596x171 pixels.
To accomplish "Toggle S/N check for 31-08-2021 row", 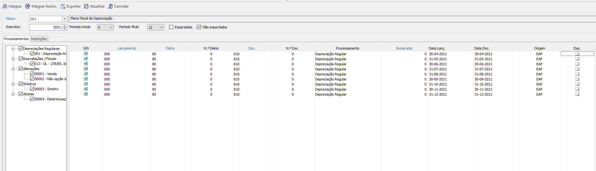I will (86, 74).
